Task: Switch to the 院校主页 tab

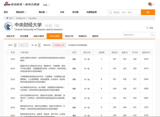Action: tap(10, 36)
